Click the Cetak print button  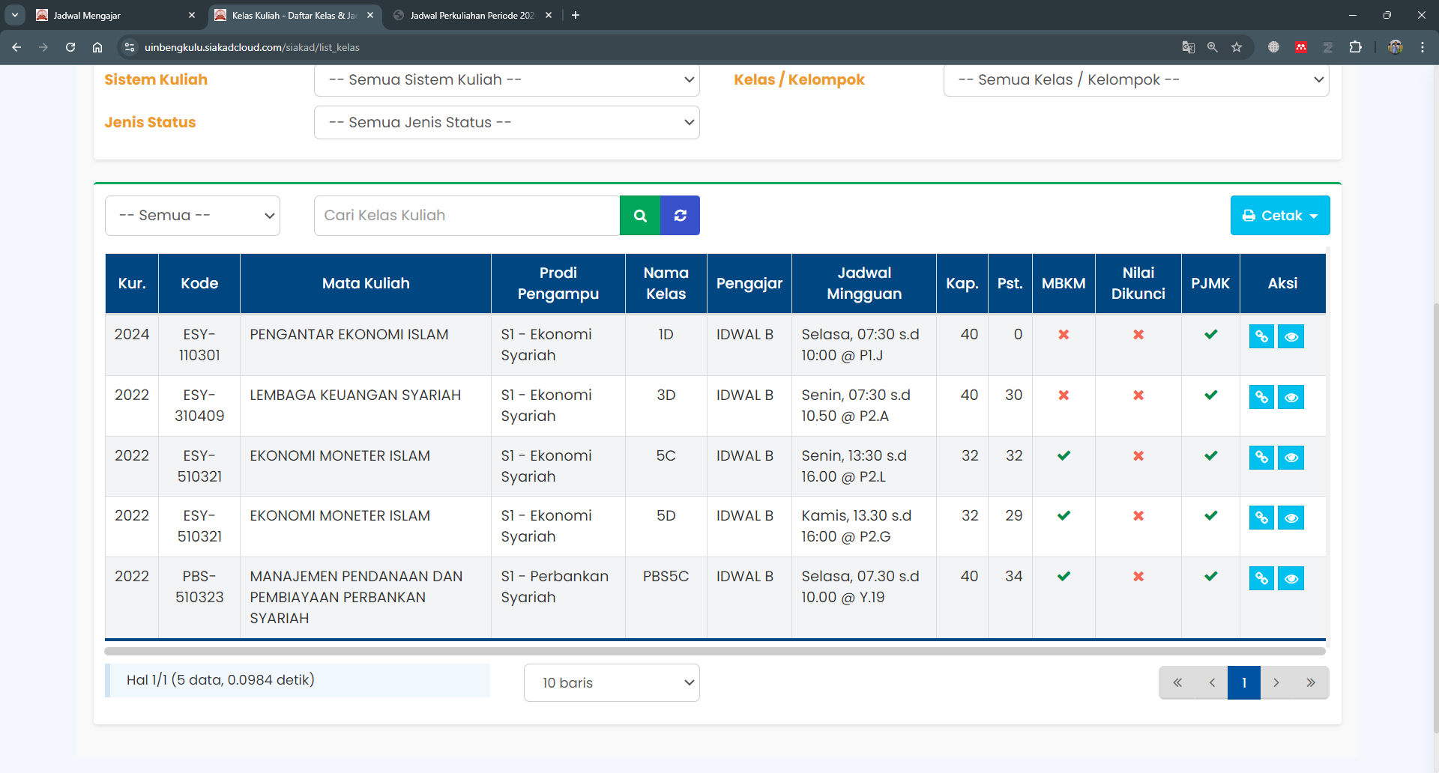pyautogui.click(x=1279, y=216)
